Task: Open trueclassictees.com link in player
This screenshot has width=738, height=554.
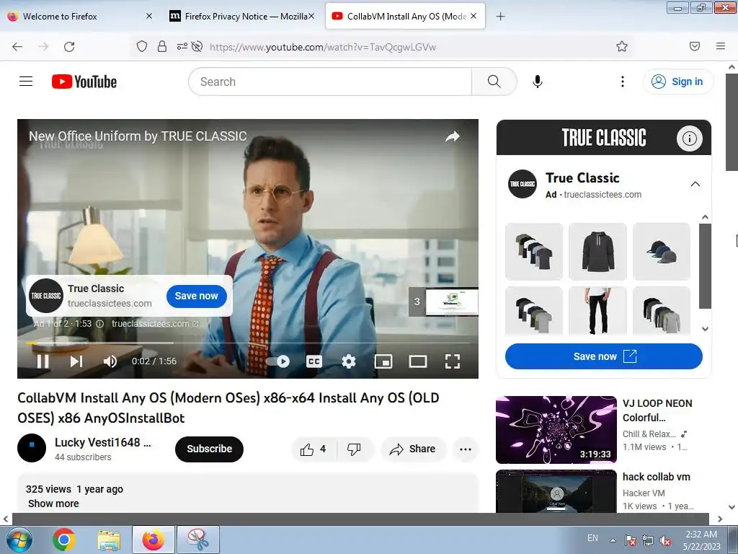Action: pos(155,324)
